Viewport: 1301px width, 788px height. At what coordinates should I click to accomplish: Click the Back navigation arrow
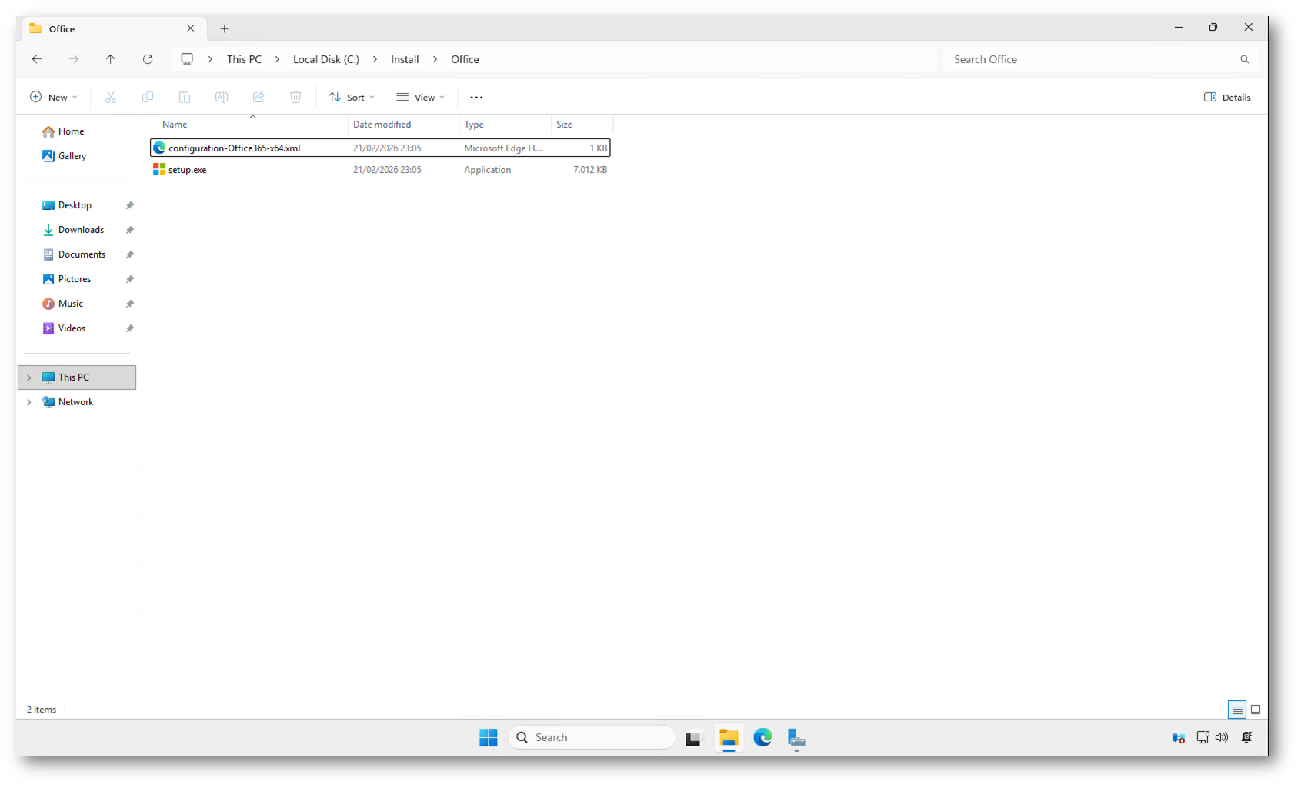[37, 59]
